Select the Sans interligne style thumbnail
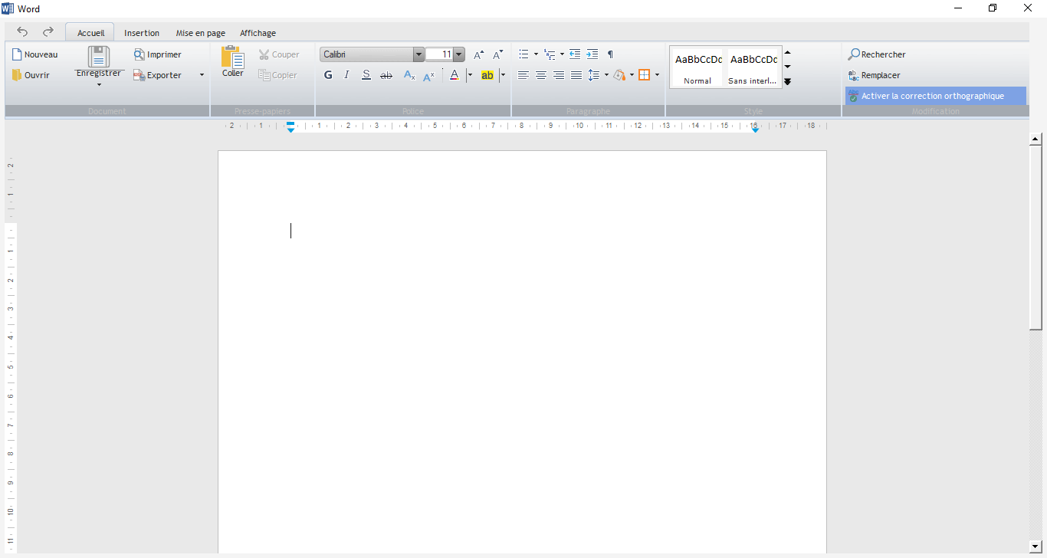Screen dimensions: 1047x558 [753, 67]
